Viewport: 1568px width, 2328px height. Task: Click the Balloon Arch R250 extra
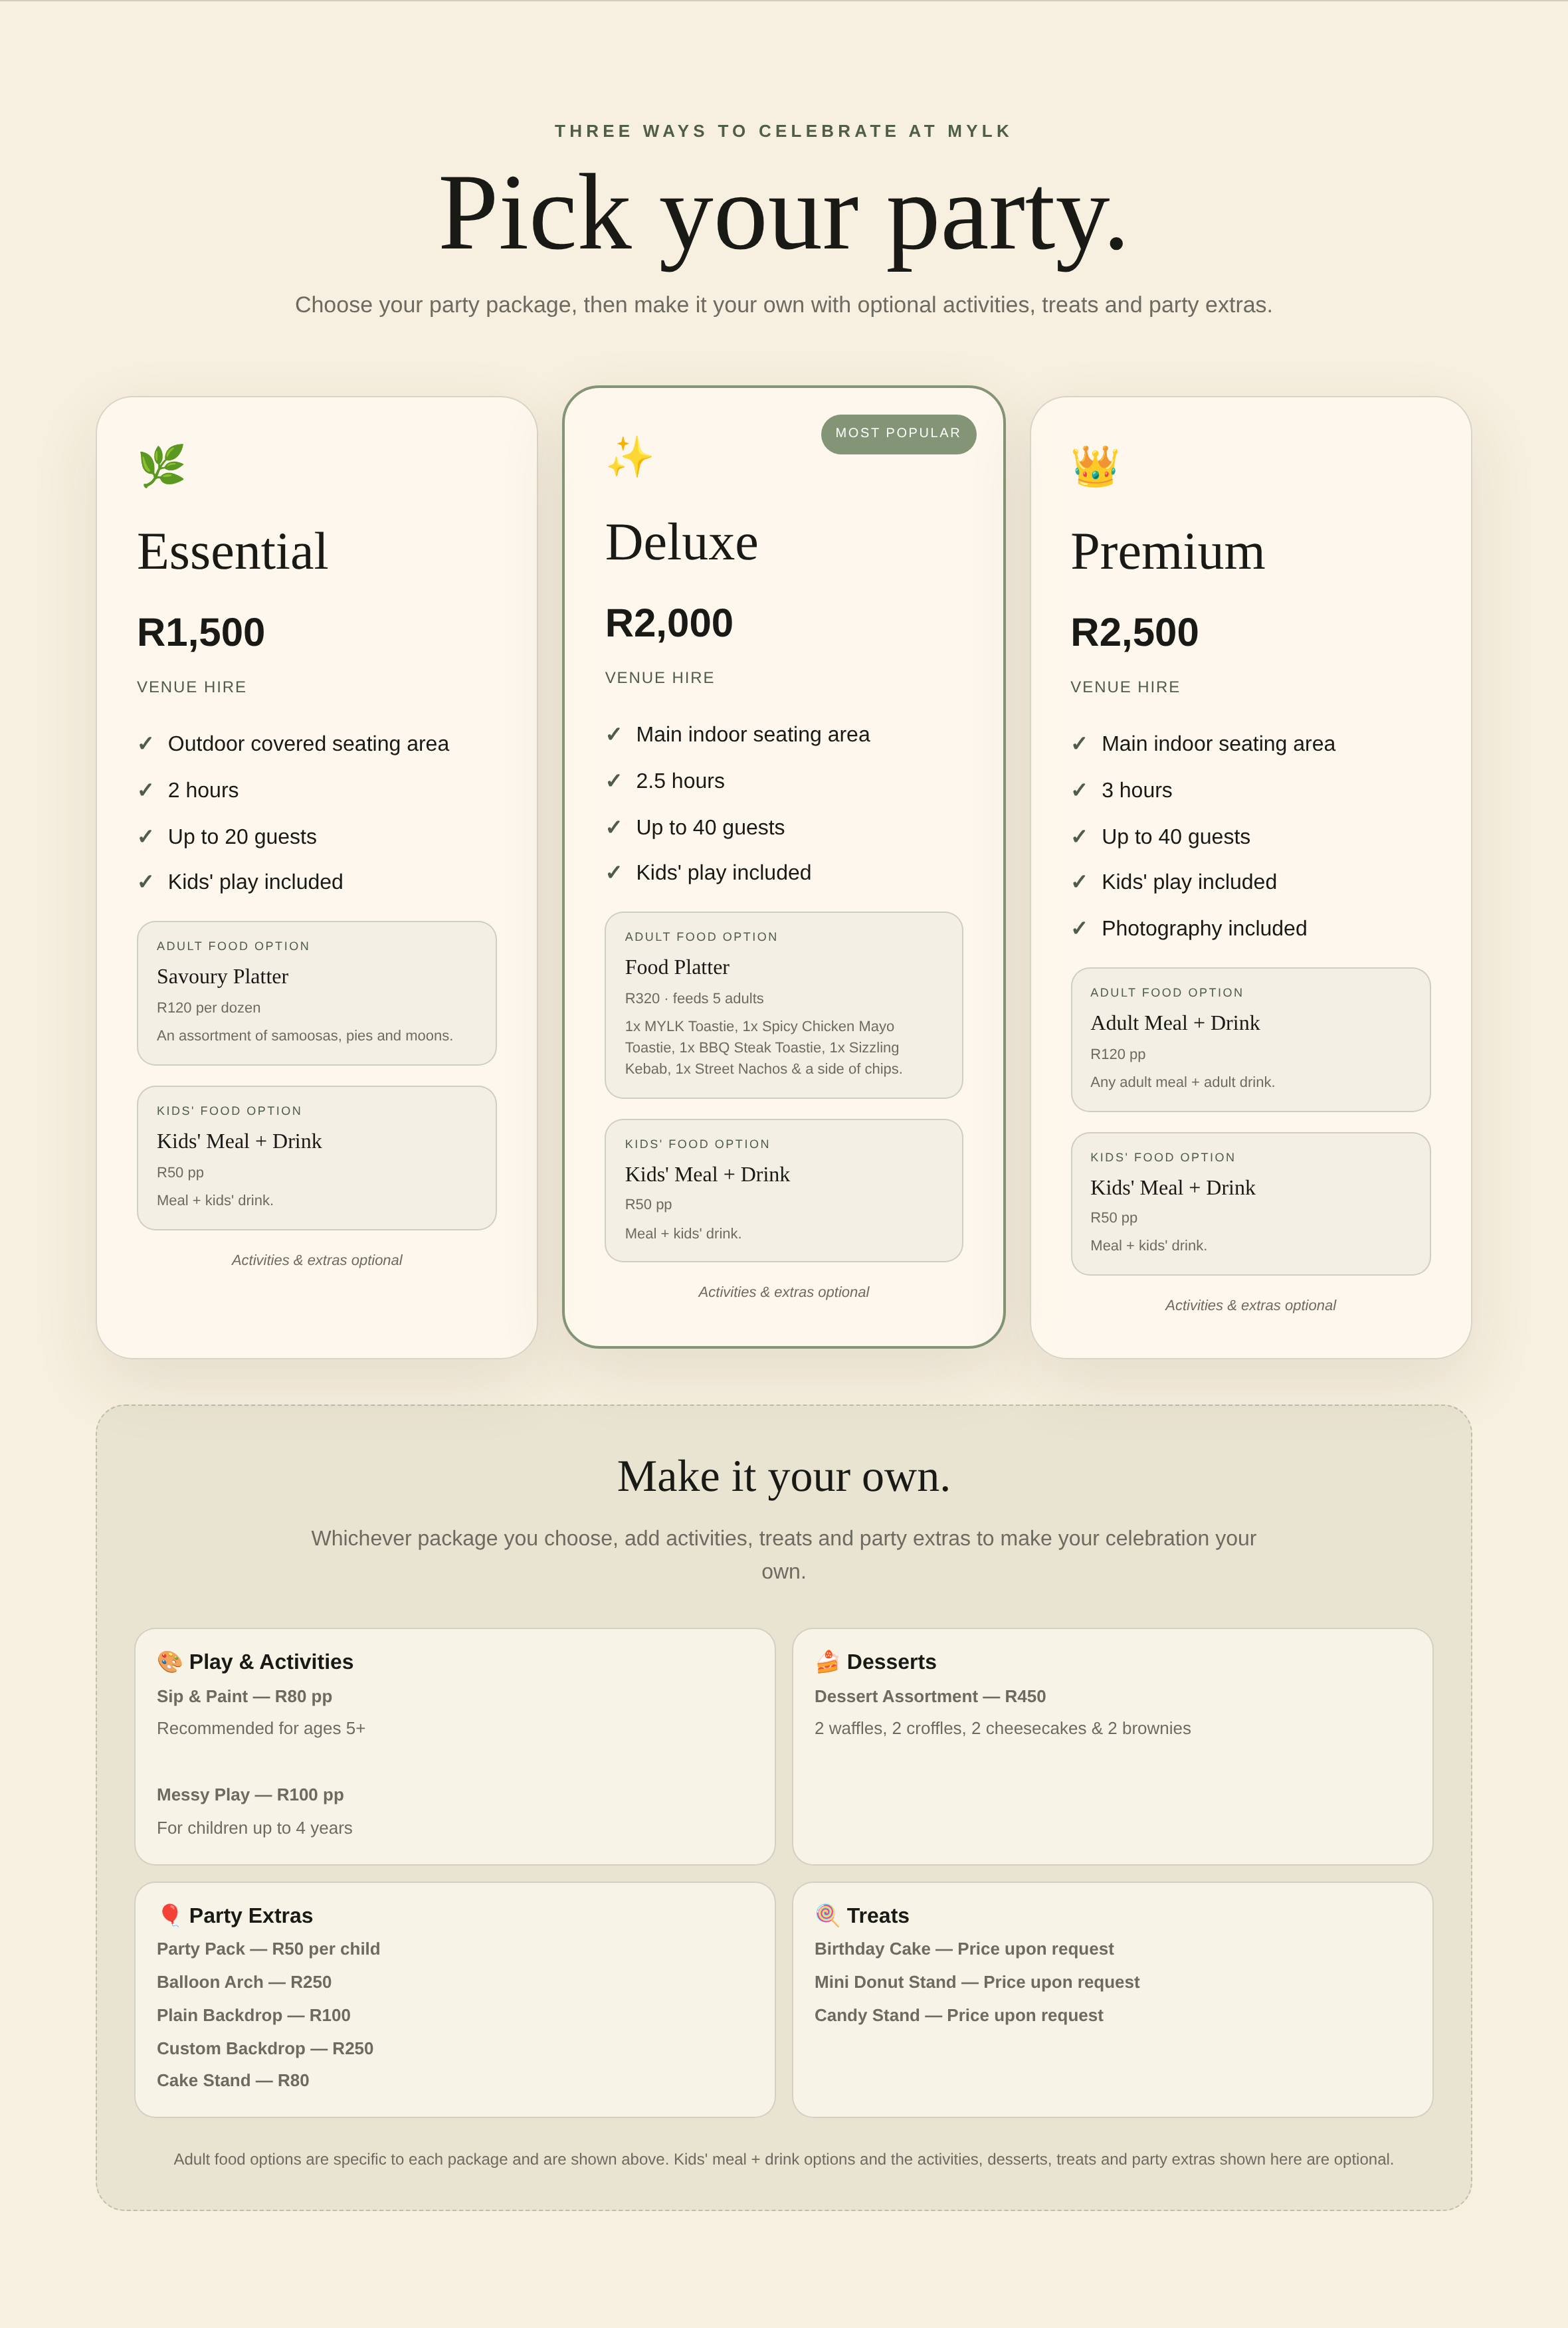tap(244, 1982)
